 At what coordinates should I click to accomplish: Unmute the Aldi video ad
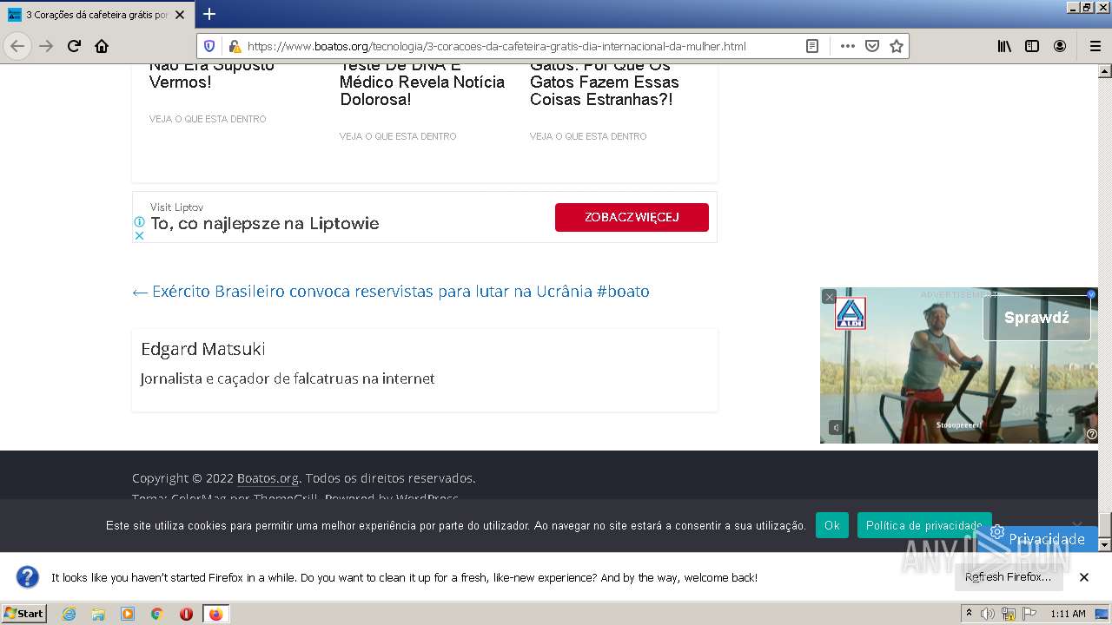coord(835,428)
